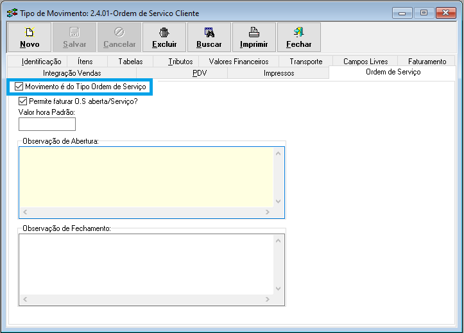Click down arrow of Observação de Abertura scrollbar
464x333 pixels.
(x=279, y=201)
